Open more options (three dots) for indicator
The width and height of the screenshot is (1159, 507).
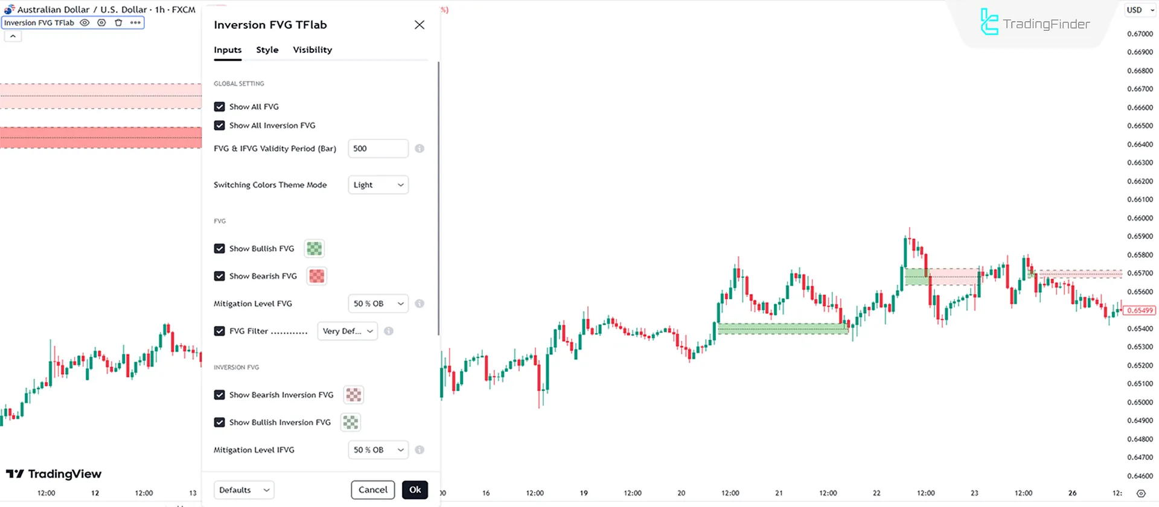tap(135, 23)
